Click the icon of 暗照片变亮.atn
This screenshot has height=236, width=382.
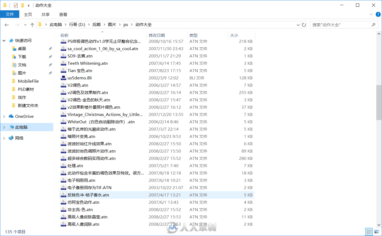[63, 137]
